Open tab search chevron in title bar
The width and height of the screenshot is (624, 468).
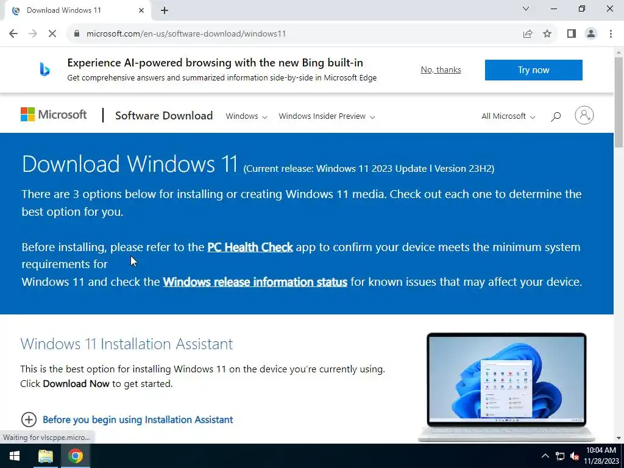pyautogui.click(x=526, y=9)
